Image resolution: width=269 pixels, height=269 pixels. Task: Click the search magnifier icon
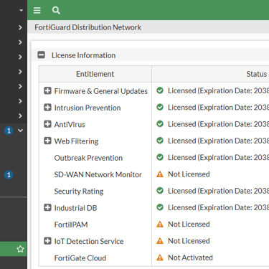56,10
